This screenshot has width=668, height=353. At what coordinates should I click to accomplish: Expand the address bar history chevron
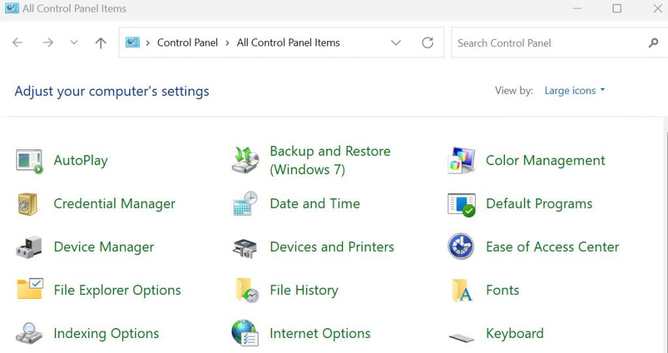click(x=396, y=43)
